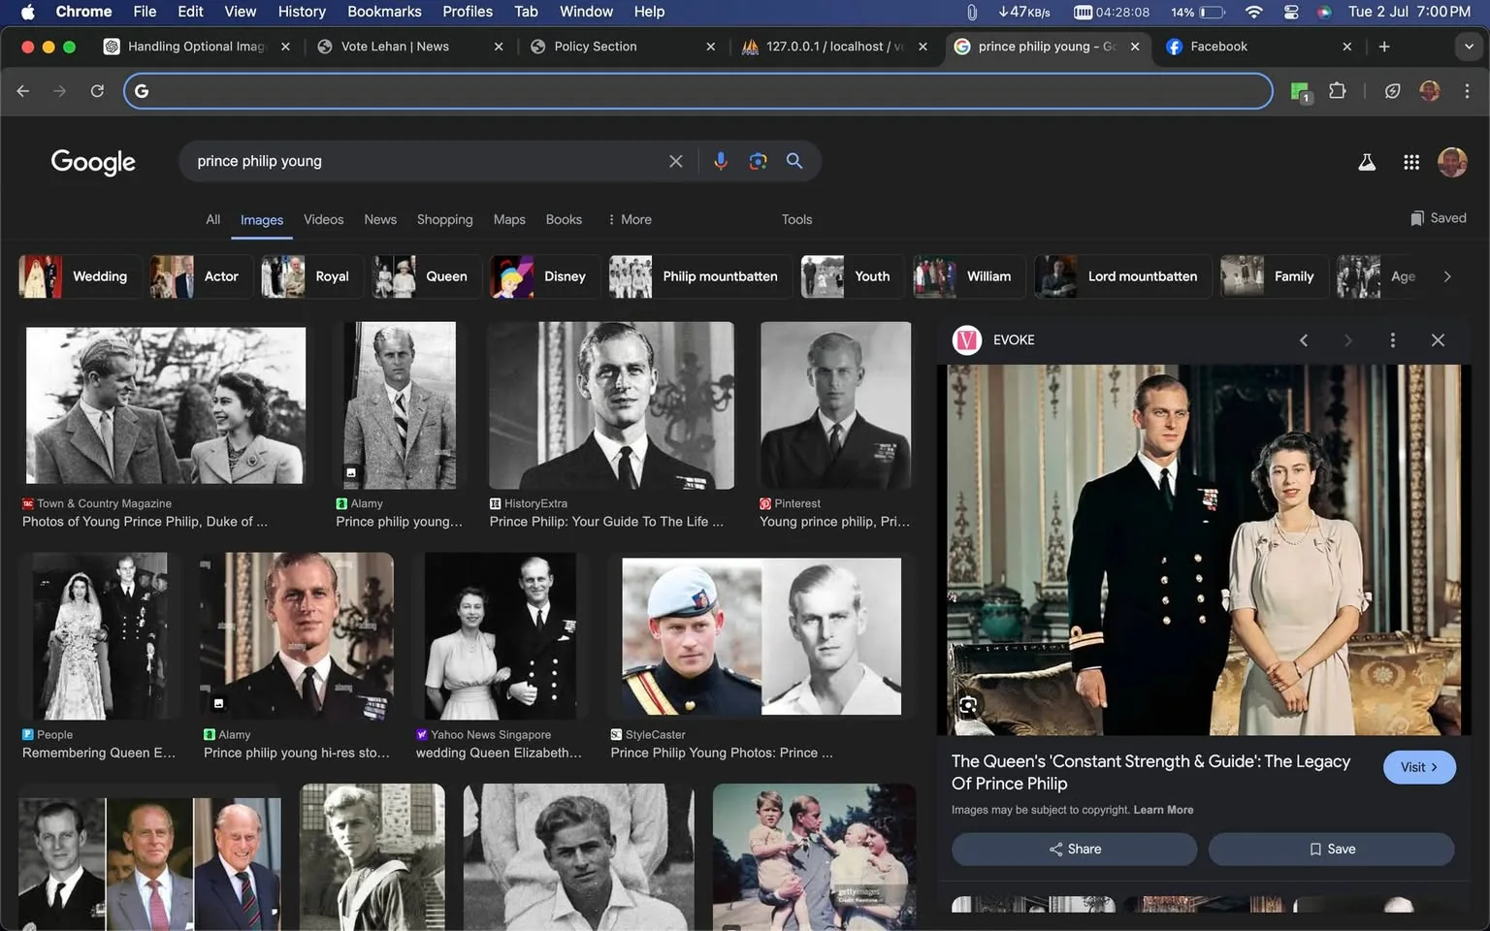The width and height of the screenshot is (1490, 931).
Task: Open the HistoryExtra portrait thumbnail
Action: click(x=611, y=405)
